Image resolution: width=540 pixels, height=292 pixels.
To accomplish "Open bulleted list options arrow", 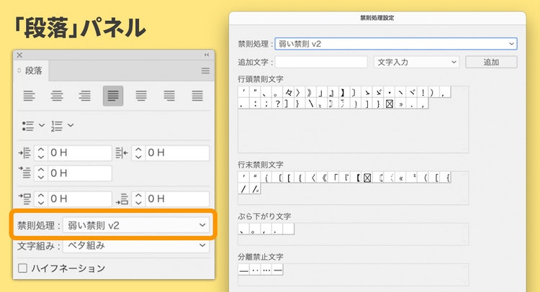I will tap(42, 125).
